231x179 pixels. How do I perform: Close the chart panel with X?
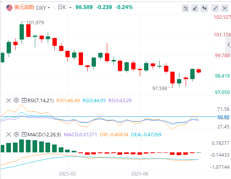(x=225, y=8)
